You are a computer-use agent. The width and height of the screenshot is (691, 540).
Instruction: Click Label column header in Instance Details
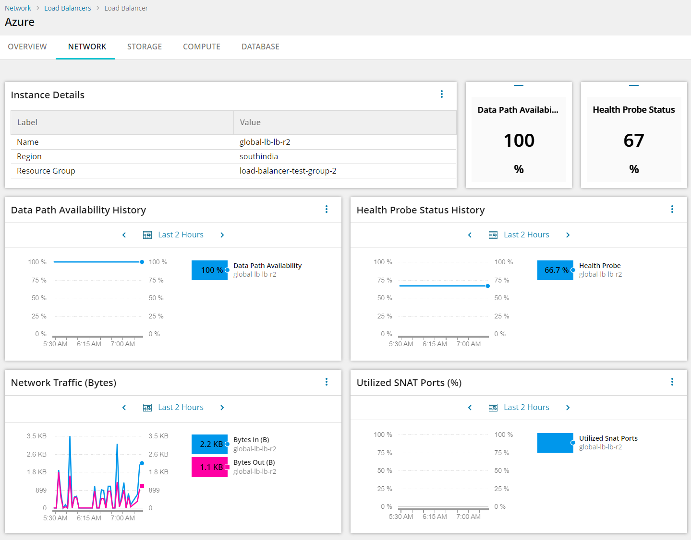click(122, 122)
